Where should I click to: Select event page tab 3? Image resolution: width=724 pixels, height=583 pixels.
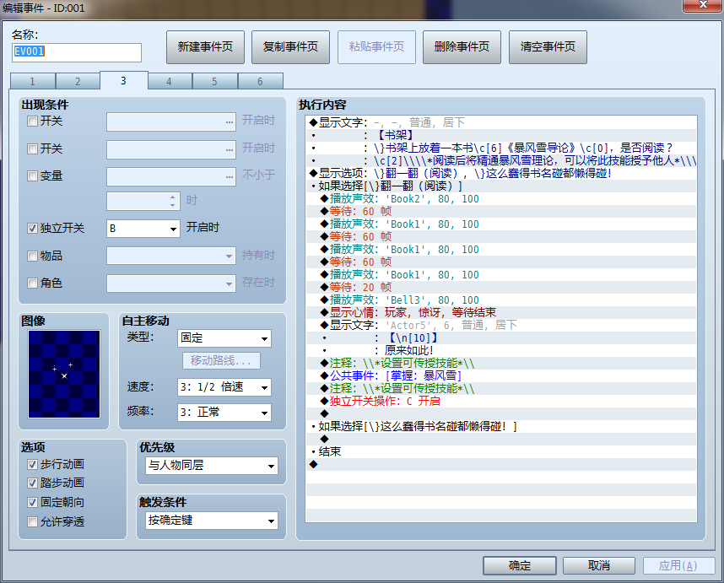(x=123, y=80)
